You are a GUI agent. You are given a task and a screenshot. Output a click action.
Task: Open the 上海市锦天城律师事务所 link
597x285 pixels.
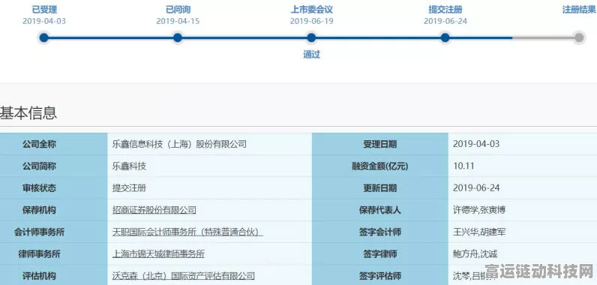[x=158, y=253]
